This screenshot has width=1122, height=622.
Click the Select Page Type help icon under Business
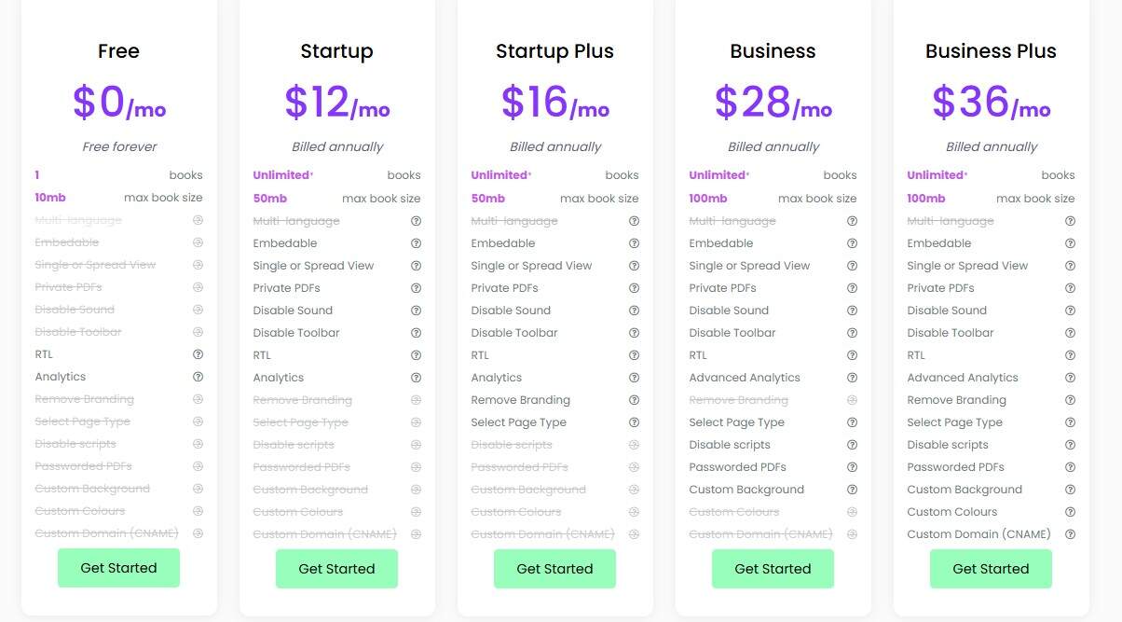point(852,422)
